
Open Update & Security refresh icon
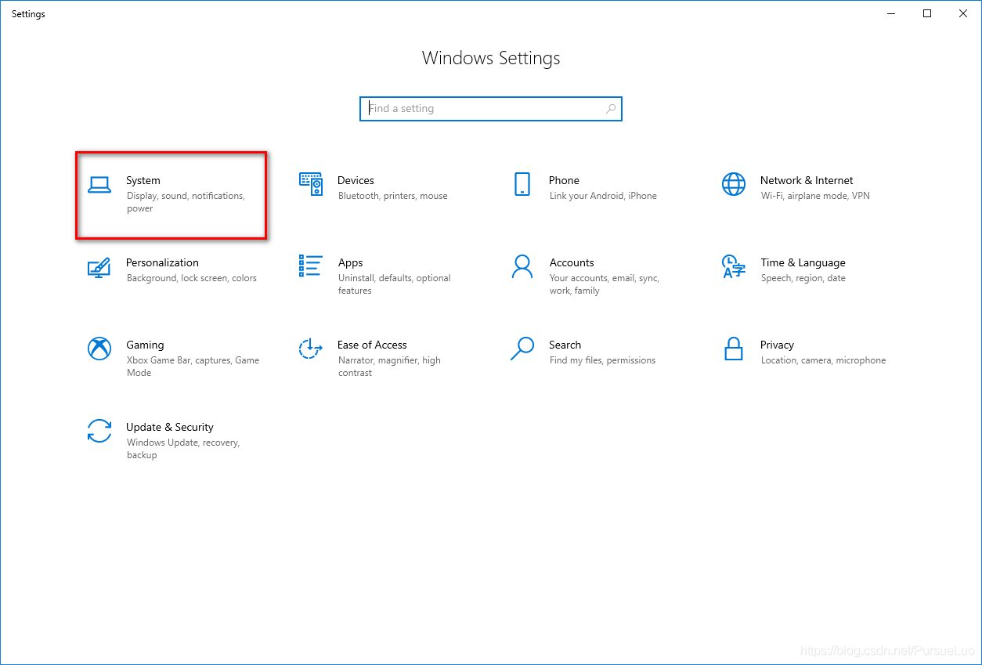click(x=99, y=431)
